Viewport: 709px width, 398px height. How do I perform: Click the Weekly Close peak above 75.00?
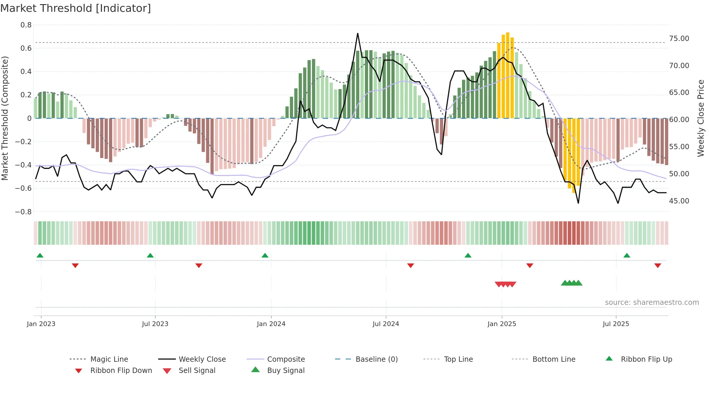pyautogui.click(x=358, y=34)
